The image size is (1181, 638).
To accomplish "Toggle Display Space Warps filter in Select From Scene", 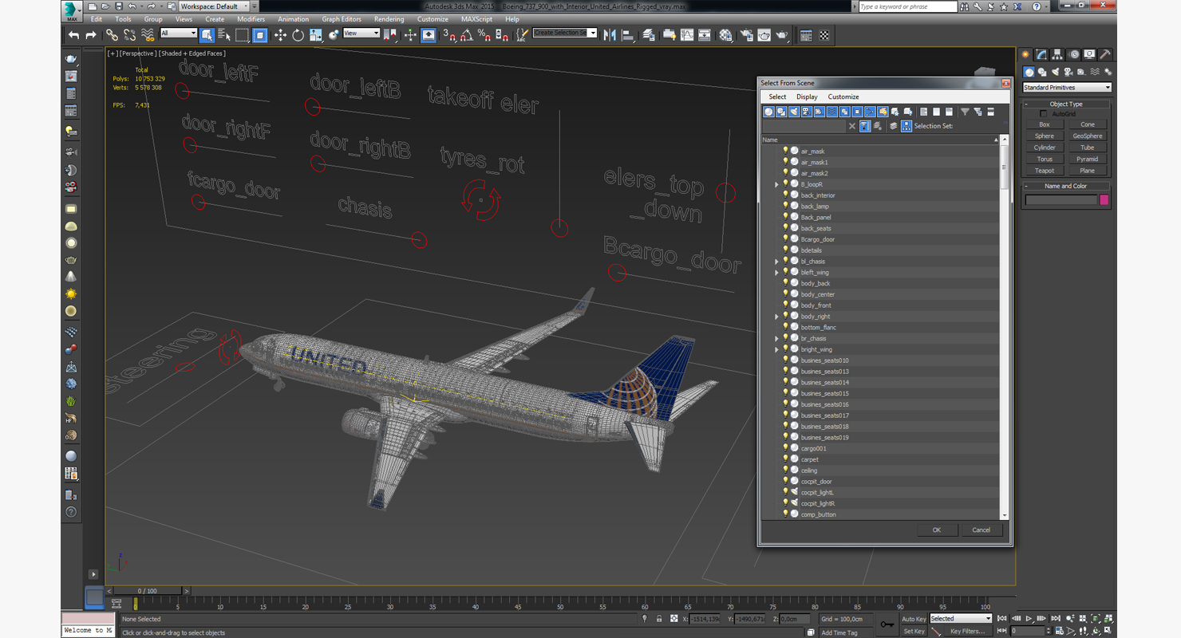I will click(832, 112).
